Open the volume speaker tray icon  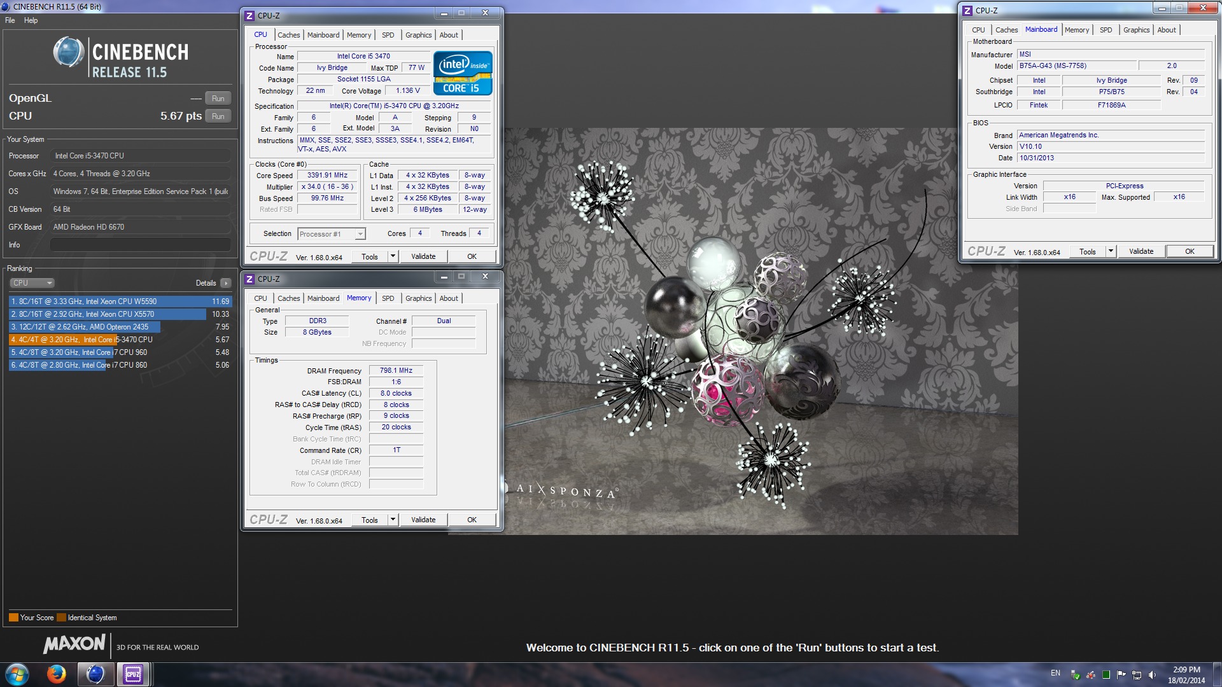pos(1152,674)
